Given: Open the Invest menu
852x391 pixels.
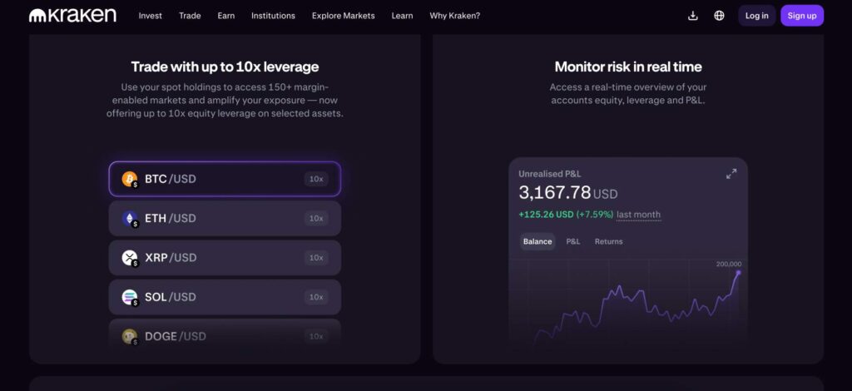Looking at the screenshot, I should click(x=150, y=16).
